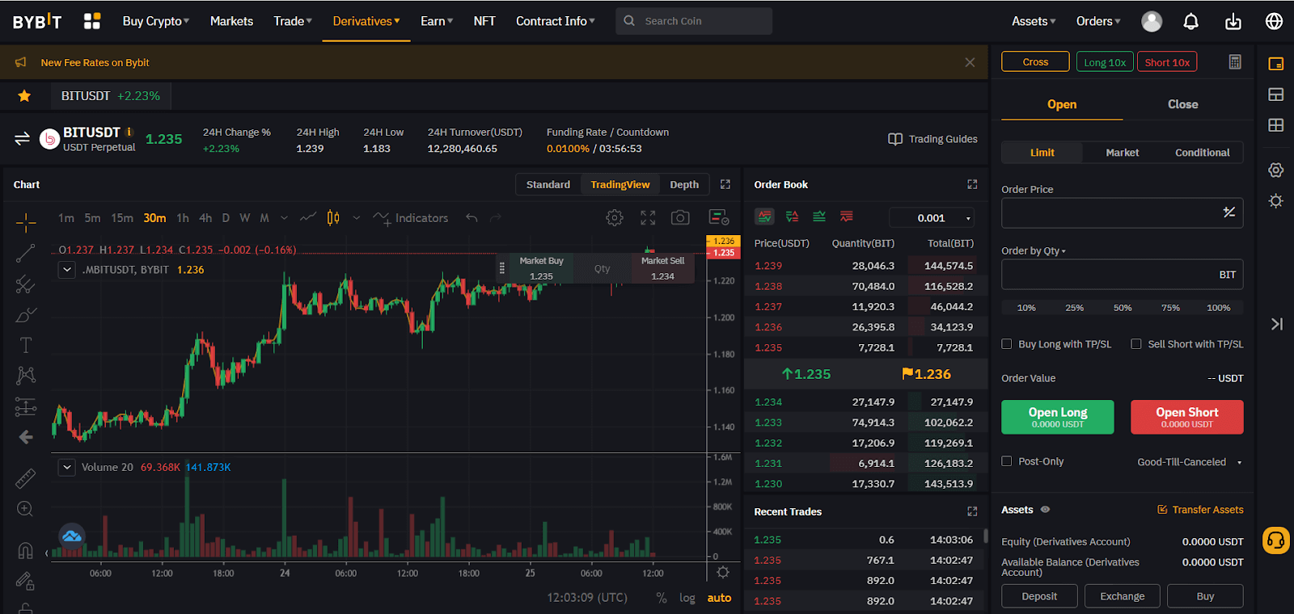Switch to the Close tab

pyautogui.click(x=1182, y=104)
